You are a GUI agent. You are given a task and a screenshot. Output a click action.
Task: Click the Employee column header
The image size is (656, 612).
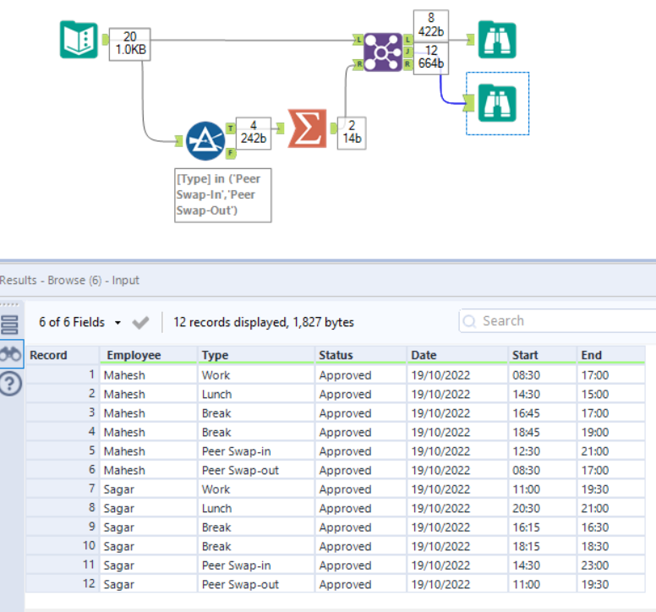click(134, 355)
